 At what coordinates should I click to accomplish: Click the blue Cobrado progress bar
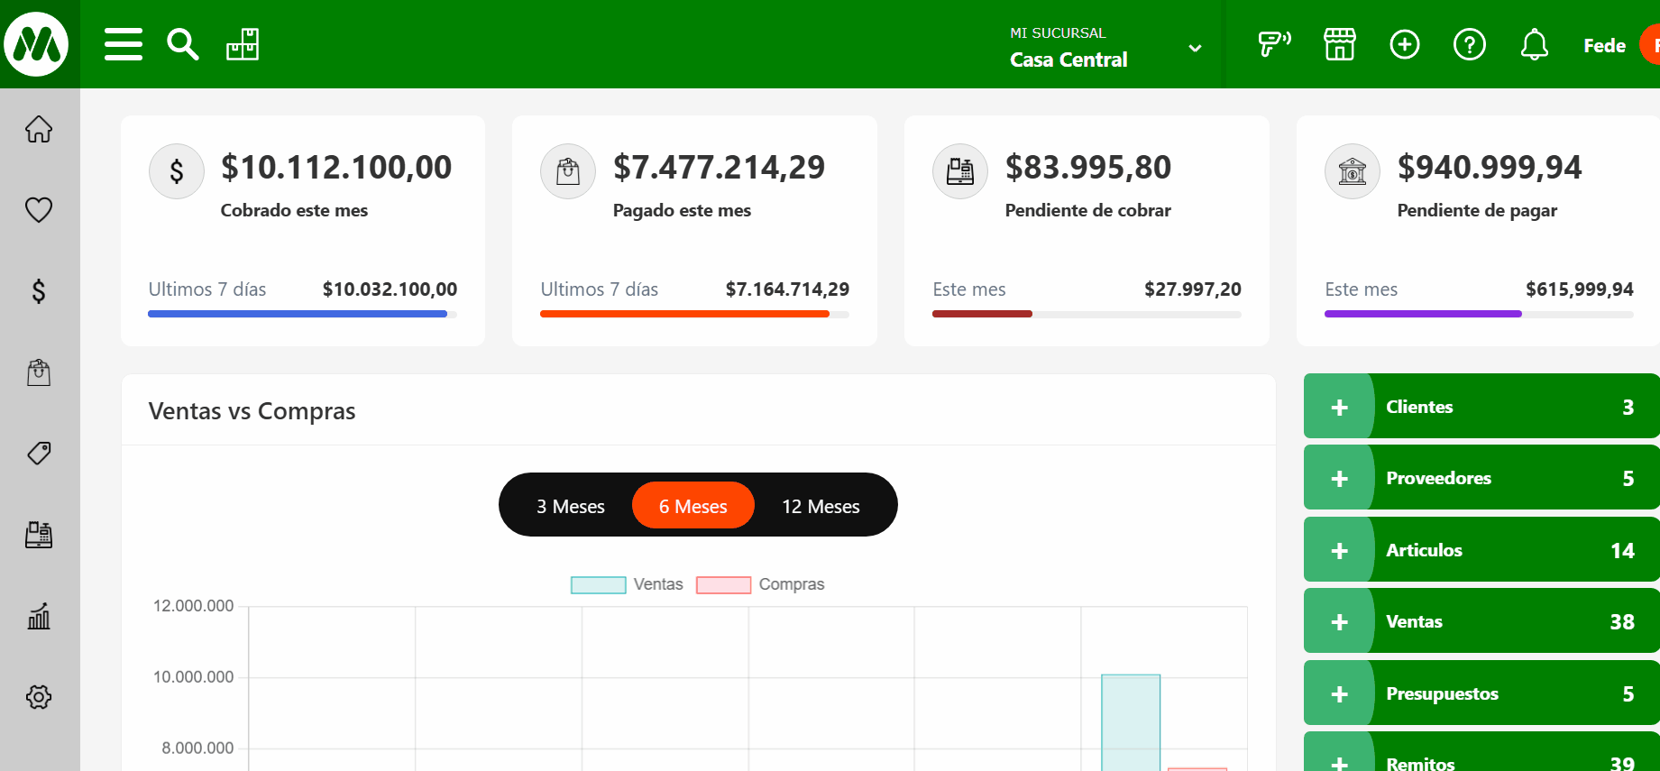[x=298, y=314]
